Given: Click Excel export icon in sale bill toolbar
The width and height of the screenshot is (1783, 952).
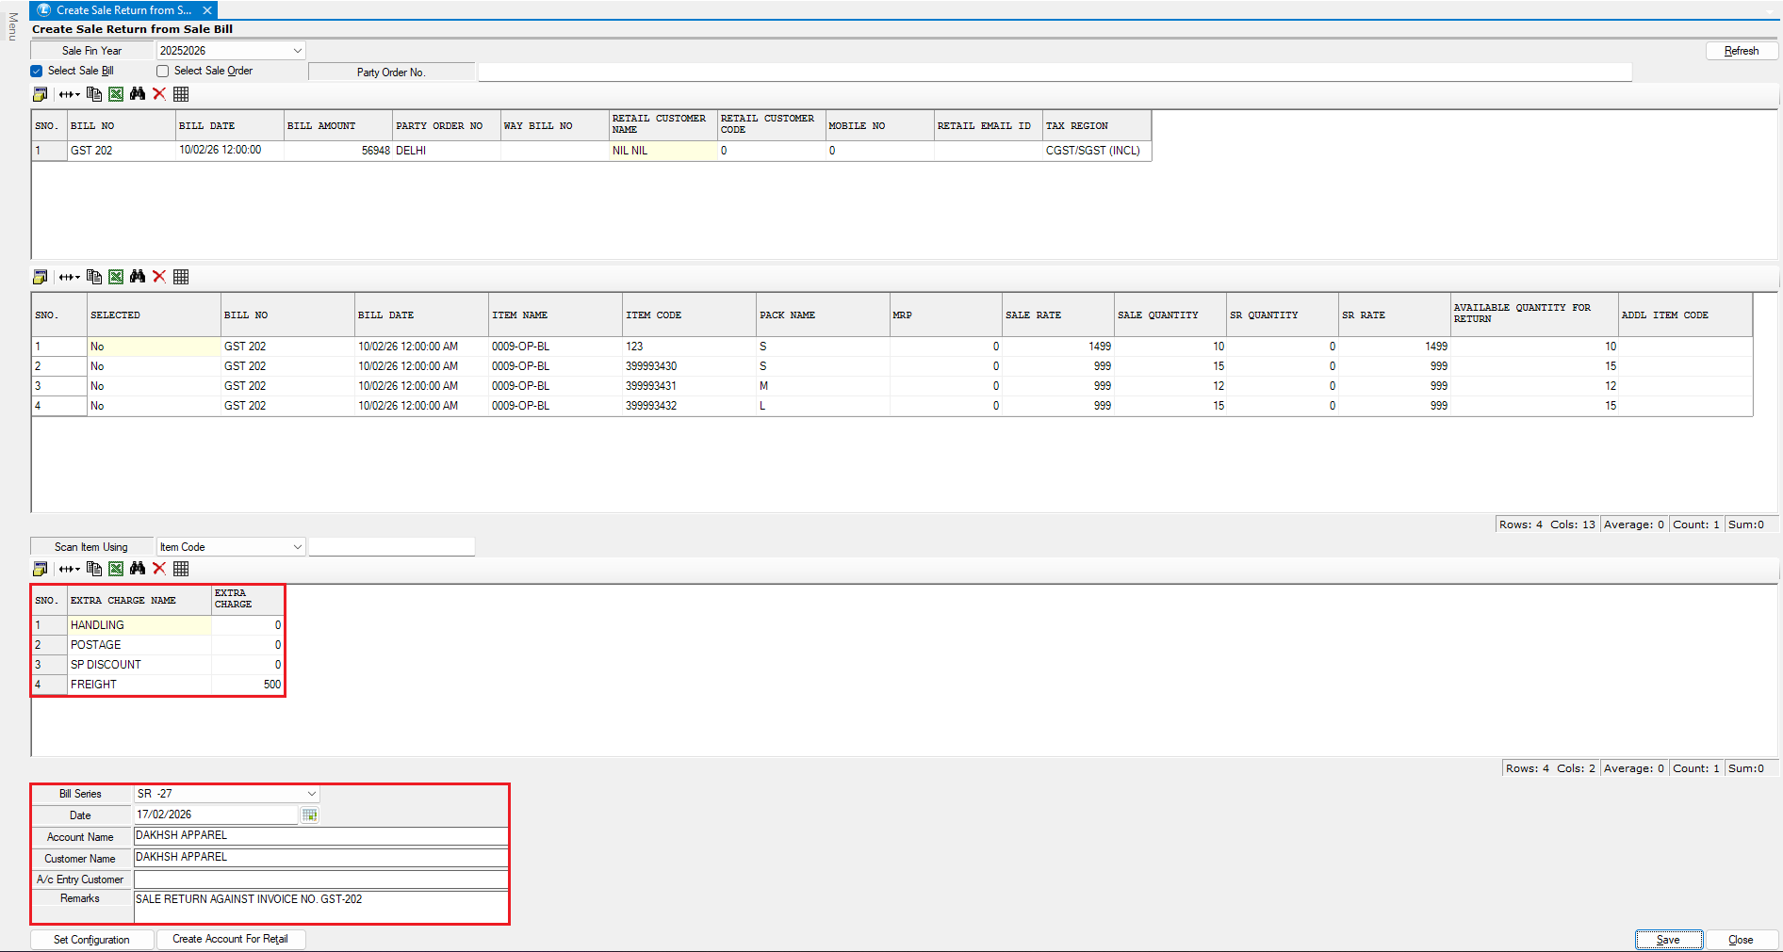Looking at the screenshot, I should tap(116, 94).
